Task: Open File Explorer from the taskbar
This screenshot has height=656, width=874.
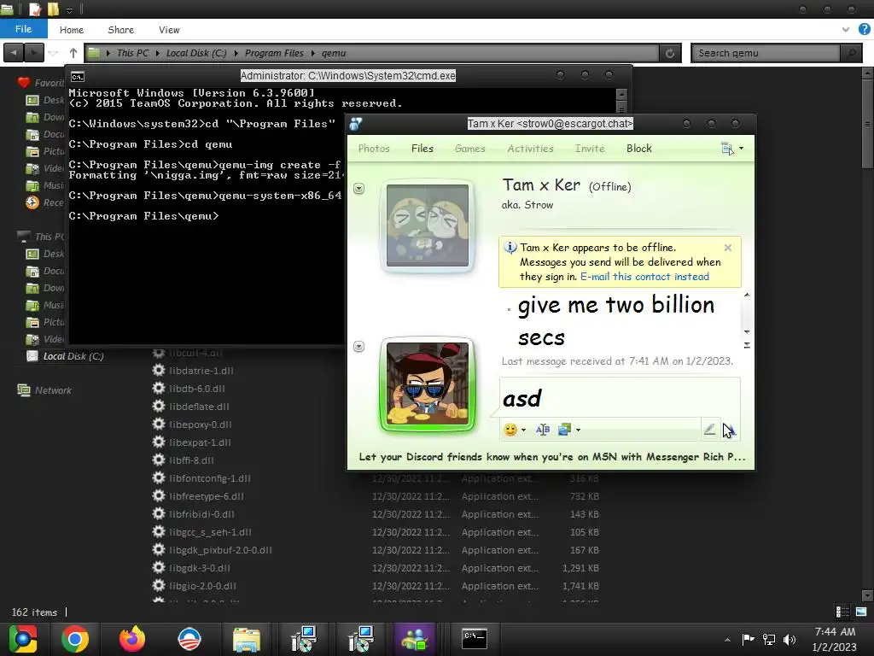Action: (246, 639)
